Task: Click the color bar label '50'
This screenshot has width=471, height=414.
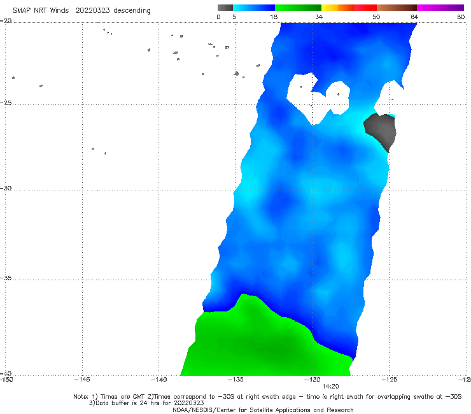Action: click(376, 17)
